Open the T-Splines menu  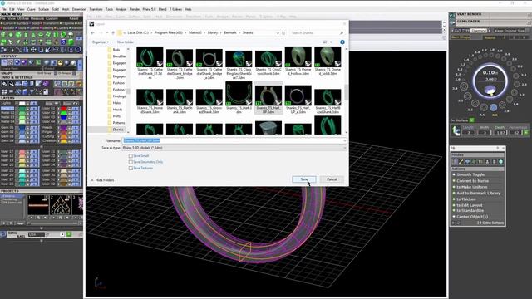tap(176, 9)
